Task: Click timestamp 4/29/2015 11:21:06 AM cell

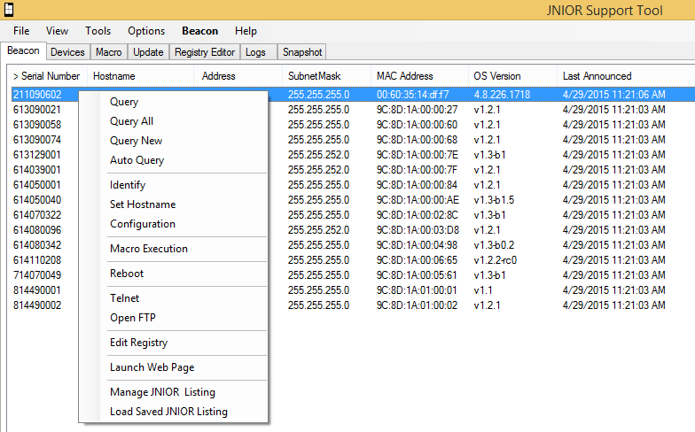Action: pyautogui.click(x=613, y=95)
